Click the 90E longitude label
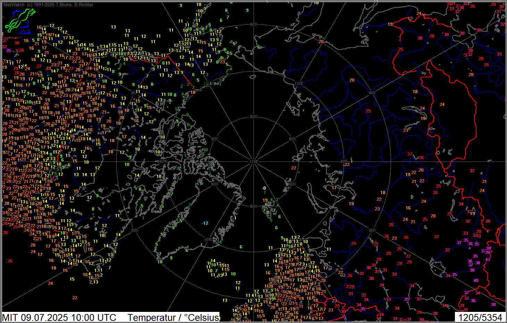Image resolution: width=507 pixels, height=323 pixels. tap(344, 161)
